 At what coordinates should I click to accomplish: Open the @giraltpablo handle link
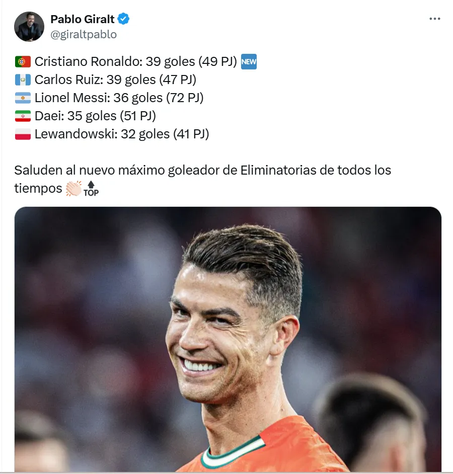point(84,34)
